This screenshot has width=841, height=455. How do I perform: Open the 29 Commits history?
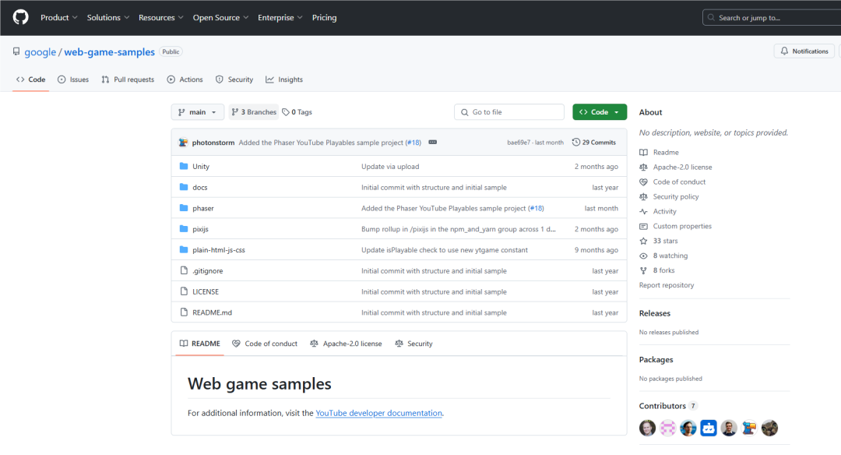click(593, 142)
